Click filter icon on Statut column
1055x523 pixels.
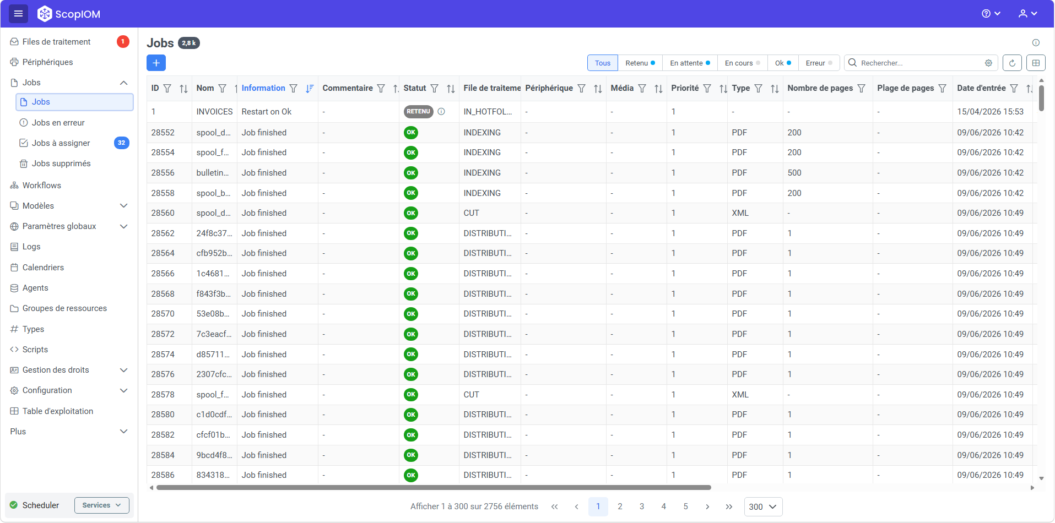point(435,88)
